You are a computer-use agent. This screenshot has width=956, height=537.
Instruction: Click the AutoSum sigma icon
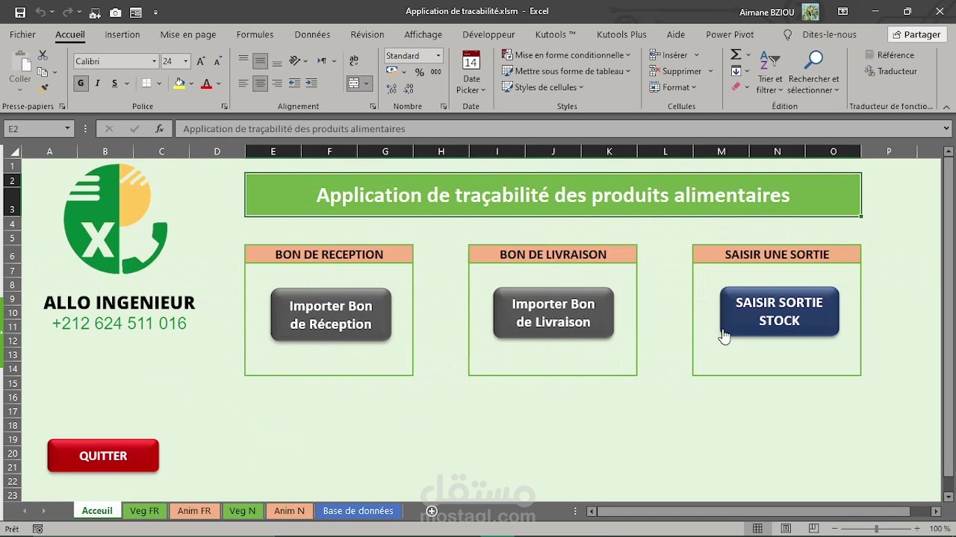(736, 54)
